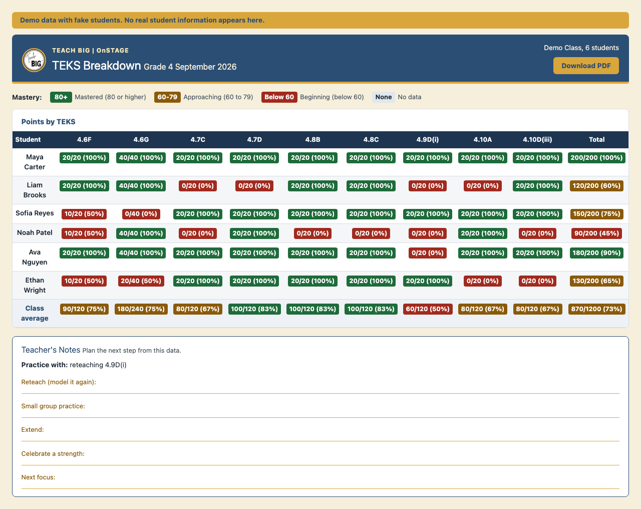Click Noah Patel's 90/200 (45%) total
Screen dimensions: 641x509
tap(597, 233)
